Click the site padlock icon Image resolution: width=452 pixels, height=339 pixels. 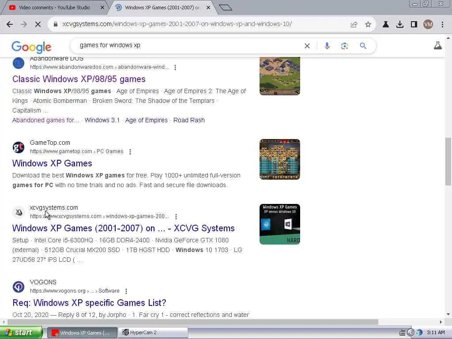pyautogui.click(x=55, y=24)
